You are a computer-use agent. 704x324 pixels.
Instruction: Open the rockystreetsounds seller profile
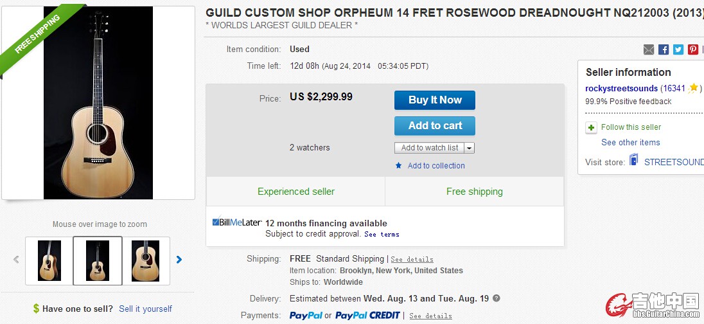[x=621, y=89]
